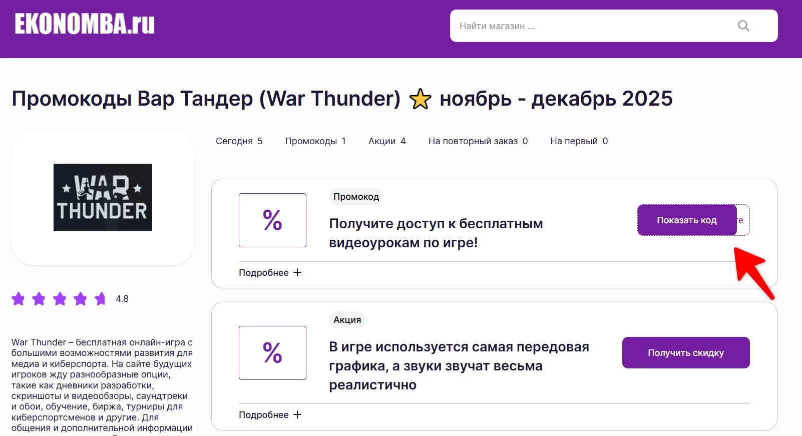Click the "Показать код" button
Image resolution: width=802 pixels, height=436 pixels.
[687, 220]
